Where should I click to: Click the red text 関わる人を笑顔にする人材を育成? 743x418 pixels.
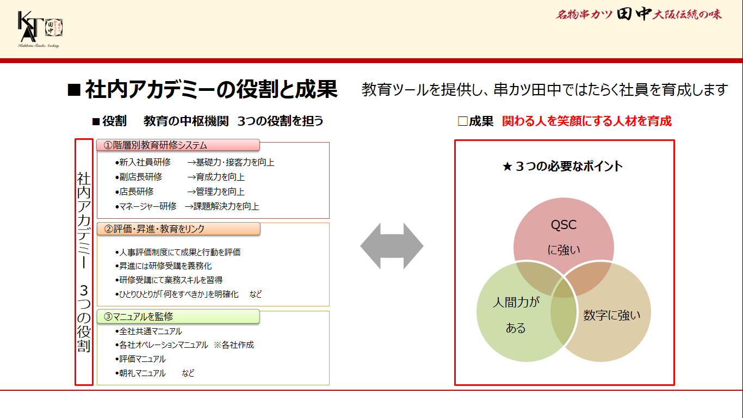tap(586, 121)
